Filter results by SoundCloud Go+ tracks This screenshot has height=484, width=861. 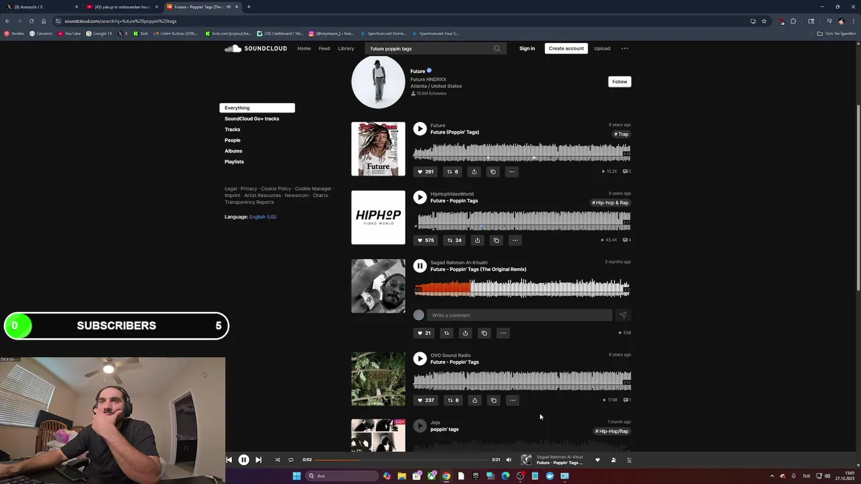252,118
